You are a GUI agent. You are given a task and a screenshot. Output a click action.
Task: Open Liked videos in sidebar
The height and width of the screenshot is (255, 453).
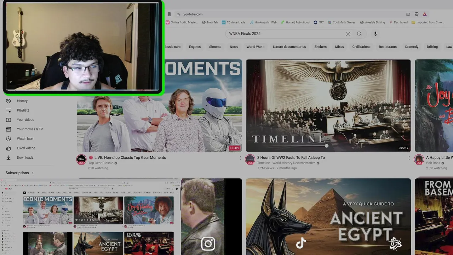coord(27,148)
